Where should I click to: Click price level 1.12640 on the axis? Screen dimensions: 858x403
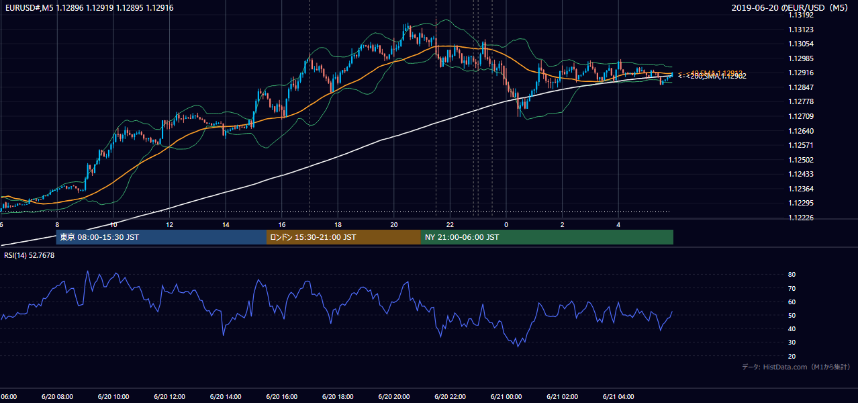click(801, 131)
